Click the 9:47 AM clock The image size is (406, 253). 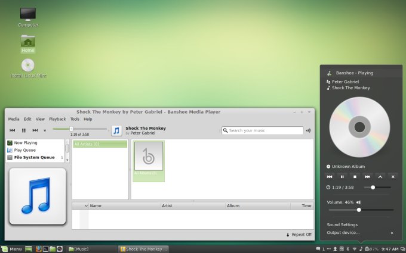click(x=390, y=249)
